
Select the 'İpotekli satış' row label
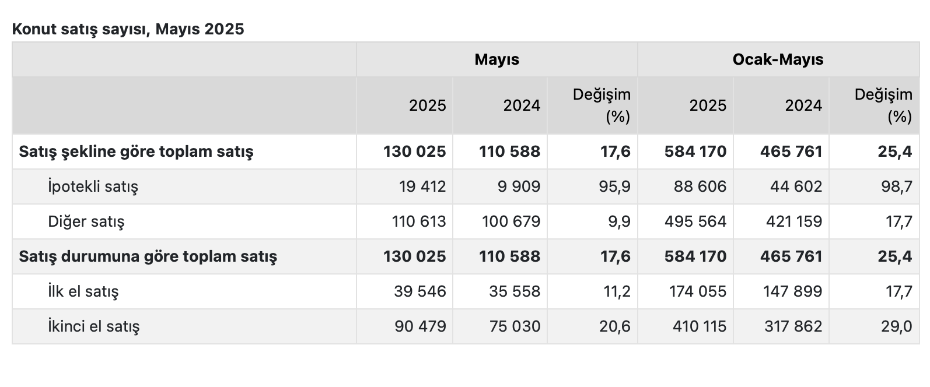click(93, 187)
